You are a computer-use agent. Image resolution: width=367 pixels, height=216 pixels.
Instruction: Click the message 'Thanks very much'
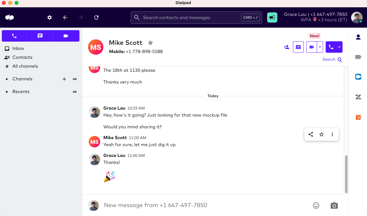click(x=123, y=82)
